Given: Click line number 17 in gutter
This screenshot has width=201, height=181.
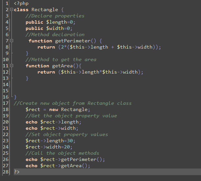Looking at the screenshot, I should (6, 103).
